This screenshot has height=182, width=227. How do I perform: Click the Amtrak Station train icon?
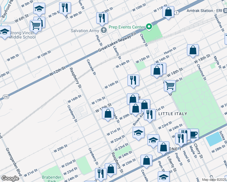click(225, 11)
